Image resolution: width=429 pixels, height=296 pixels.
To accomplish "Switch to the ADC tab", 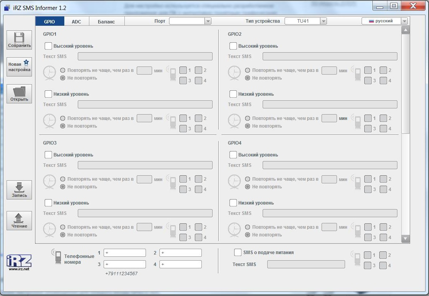I will [76, 22].
